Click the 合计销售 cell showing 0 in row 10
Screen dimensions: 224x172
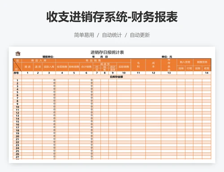(x=86, y=106)
